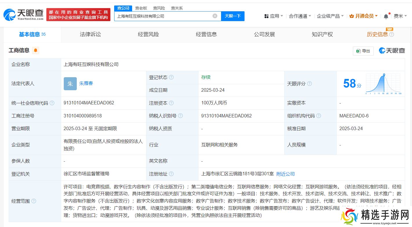Click help icon beside 天眼评分
412x227 pixels.
309,84
